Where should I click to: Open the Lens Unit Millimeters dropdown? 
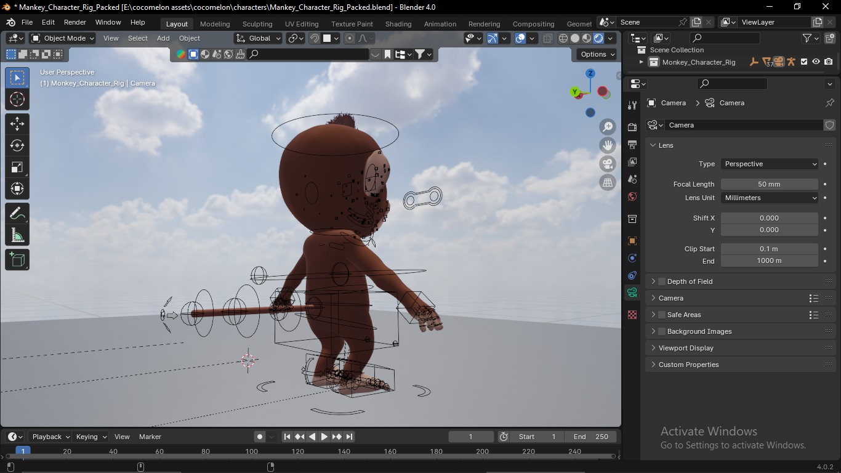[x=770, y=198]
